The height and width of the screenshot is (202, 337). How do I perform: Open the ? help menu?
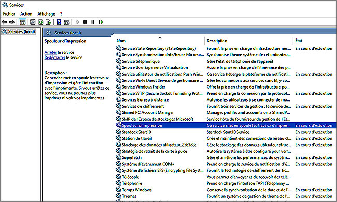click(x=61, y=14)
